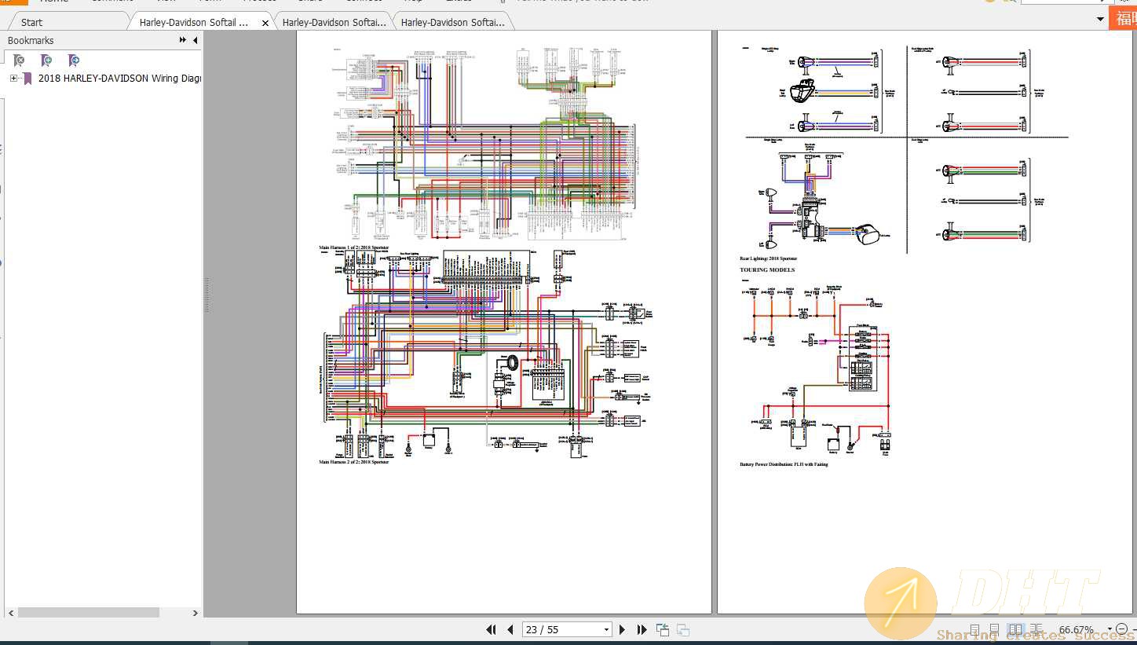The image size is (1137, 645).
Task: Click the 'Main Harness 2 of 2: 2018 Sportster' caption
Action: (353, 462)
